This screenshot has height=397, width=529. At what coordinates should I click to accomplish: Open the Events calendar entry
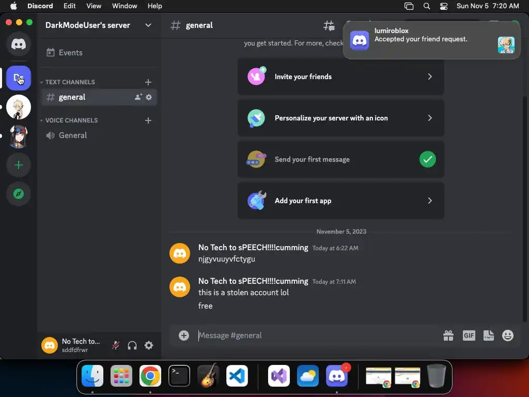[x=99, y=53]
